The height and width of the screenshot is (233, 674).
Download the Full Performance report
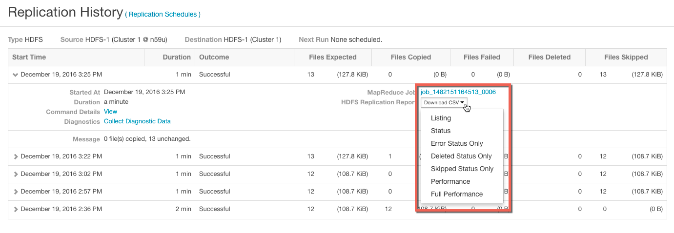pos(457,194)
